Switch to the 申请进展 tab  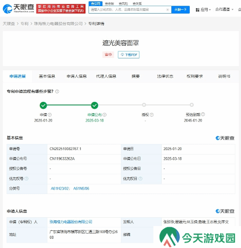(x=18, y=76)
